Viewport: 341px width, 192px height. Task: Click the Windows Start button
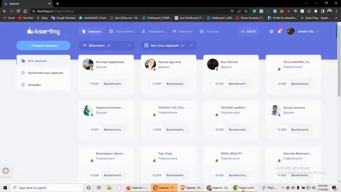pyautogui.click(x=5, y=188)
